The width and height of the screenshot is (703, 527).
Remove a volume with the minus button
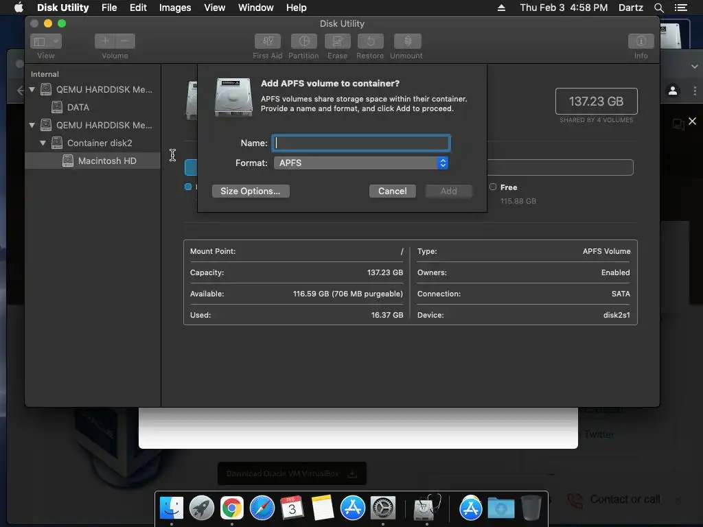125,41
